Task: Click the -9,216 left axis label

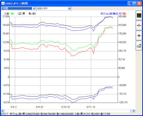Action: coord(6,102)
